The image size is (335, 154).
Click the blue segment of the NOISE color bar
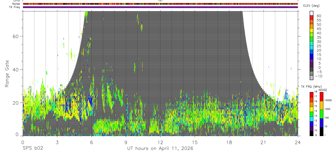point(322,123)
